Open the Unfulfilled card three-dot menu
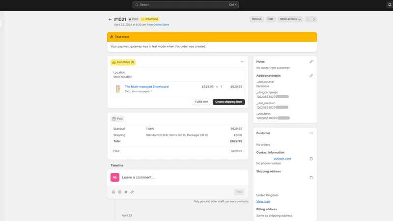Screen dimensions: 393x221 (243, 62)
